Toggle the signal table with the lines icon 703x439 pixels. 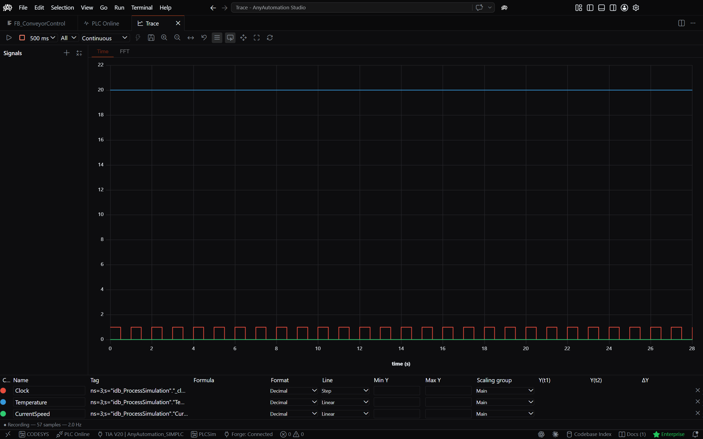(217, 38)
